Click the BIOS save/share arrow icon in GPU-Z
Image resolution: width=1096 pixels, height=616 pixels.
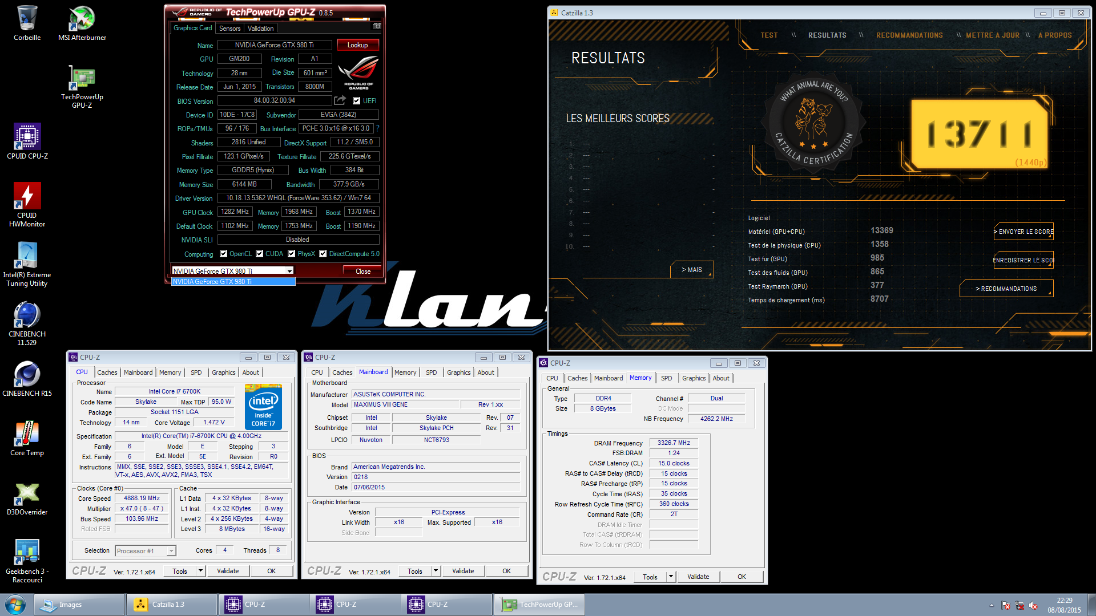pyautogui.click(x=340, y=100)
